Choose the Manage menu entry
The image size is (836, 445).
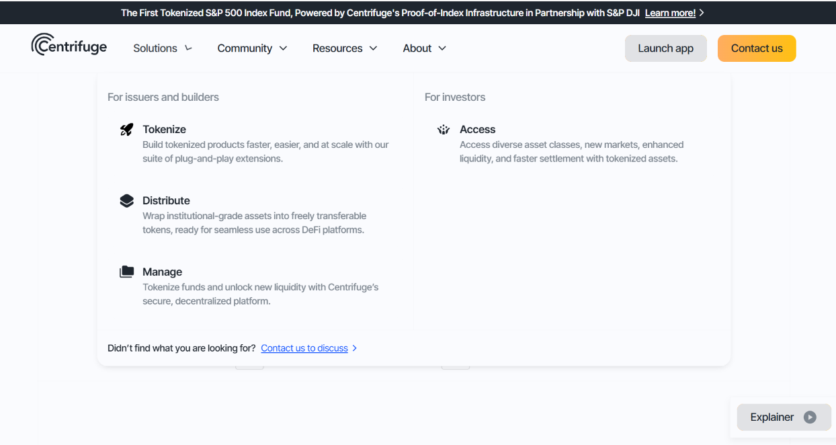[x=162, y=272]
